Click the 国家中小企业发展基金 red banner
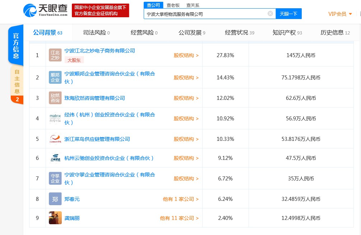 pyautogui.click(x=100, y=10)
